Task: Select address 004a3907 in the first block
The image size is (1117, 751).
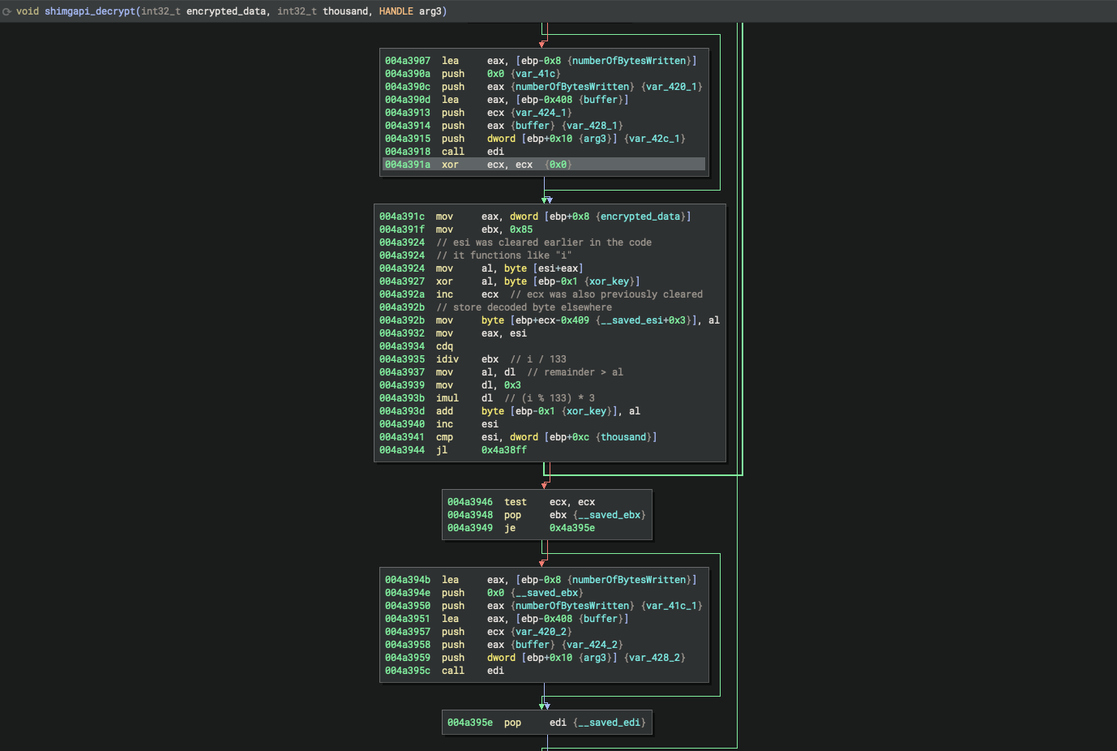Action: click(408, 61)
